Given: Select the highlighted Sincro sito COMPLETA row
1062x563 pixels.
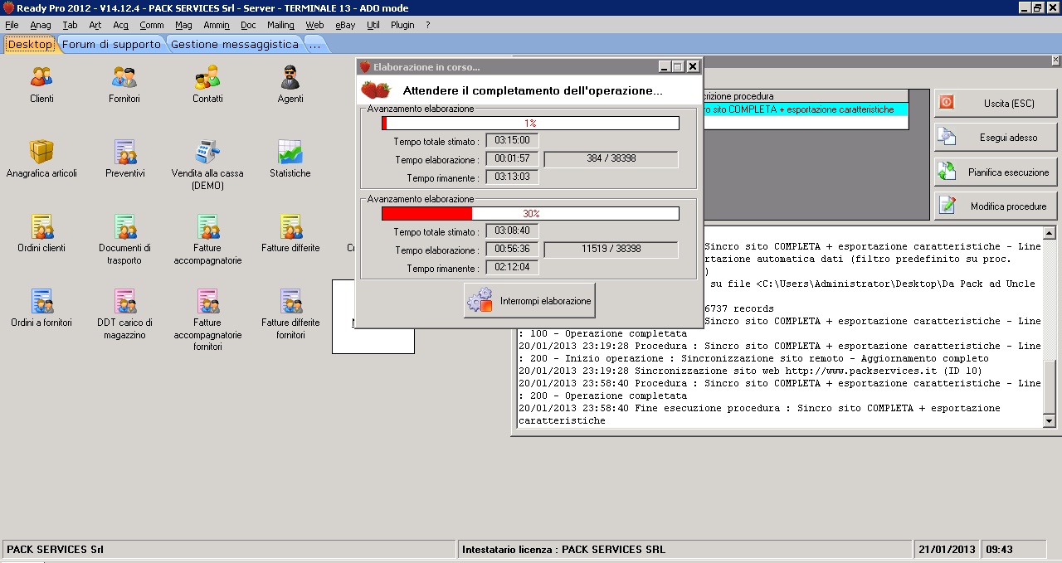Looking at the screenshot, I should [x=805, y=109].
